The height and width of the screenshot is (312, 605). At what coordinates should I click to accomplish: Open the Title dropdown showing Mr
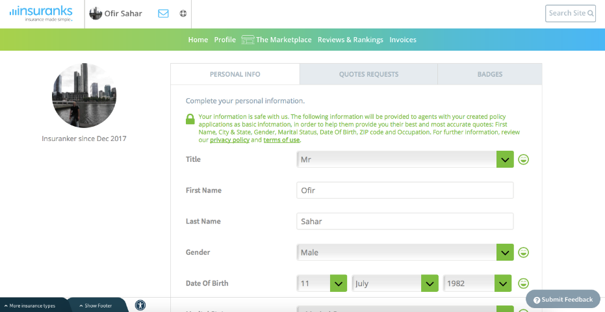(405, 159)
